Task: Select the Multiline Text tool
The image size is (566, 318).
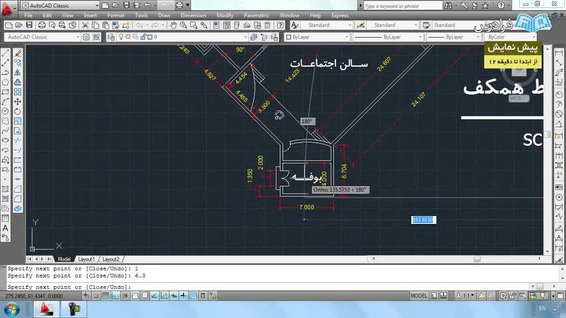Action: 5,228
